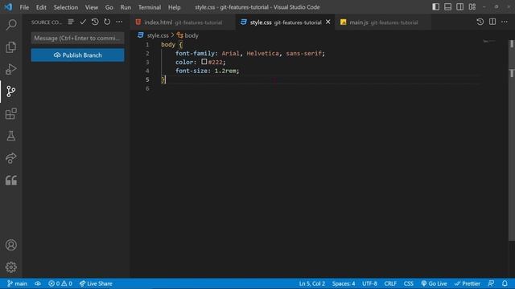Refresh the source control panel
The height and width of the screenshot is (289, 515).
point(107,22)
